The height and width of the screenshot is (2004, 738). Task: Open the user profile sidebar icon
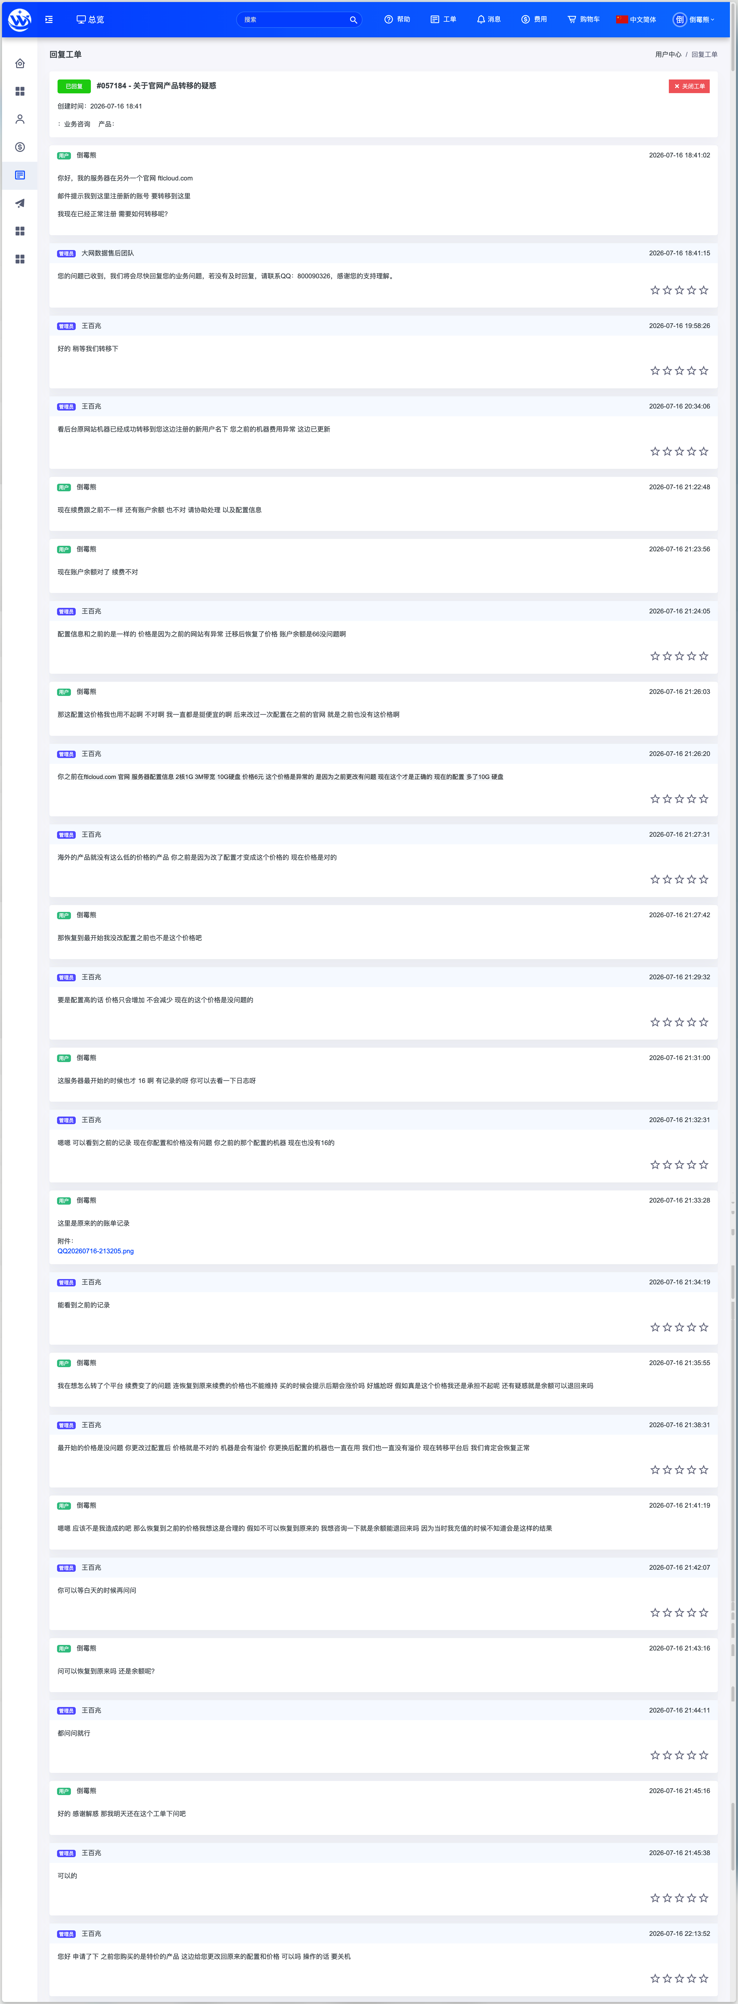[19, 119]
